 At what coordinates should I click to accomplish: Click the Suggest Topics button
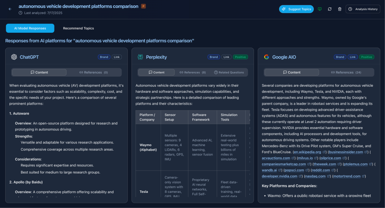(296, 9)
